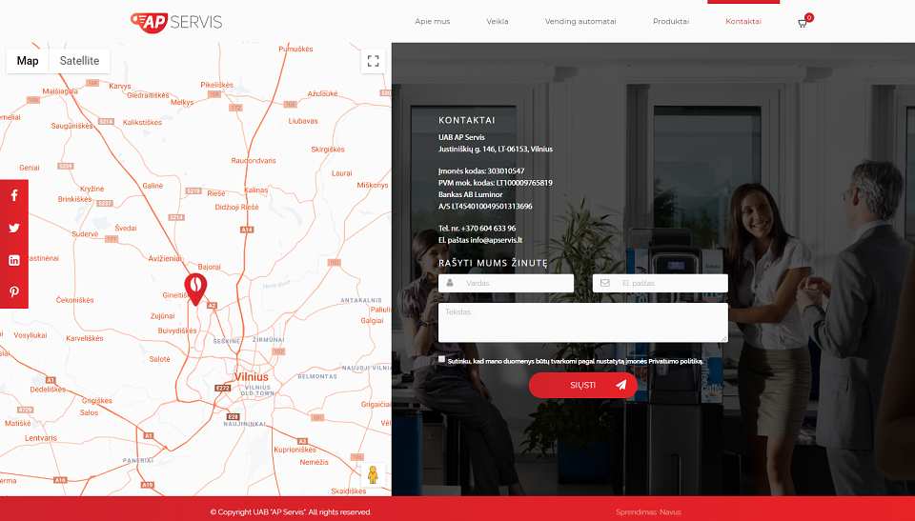915x521 pixels.
Task: Click the Street View pegman icon
Action: 373,475
